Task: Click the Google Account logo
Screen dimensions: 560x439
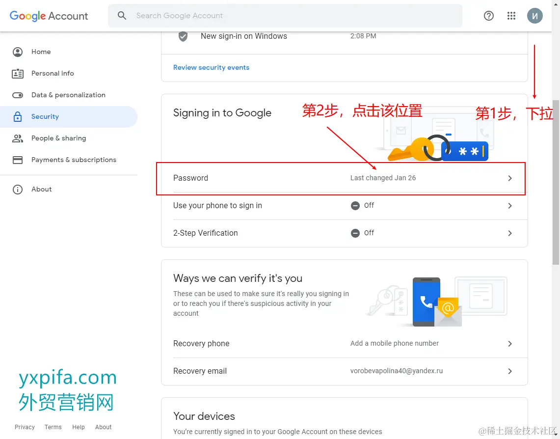Action: click(49, 16)
